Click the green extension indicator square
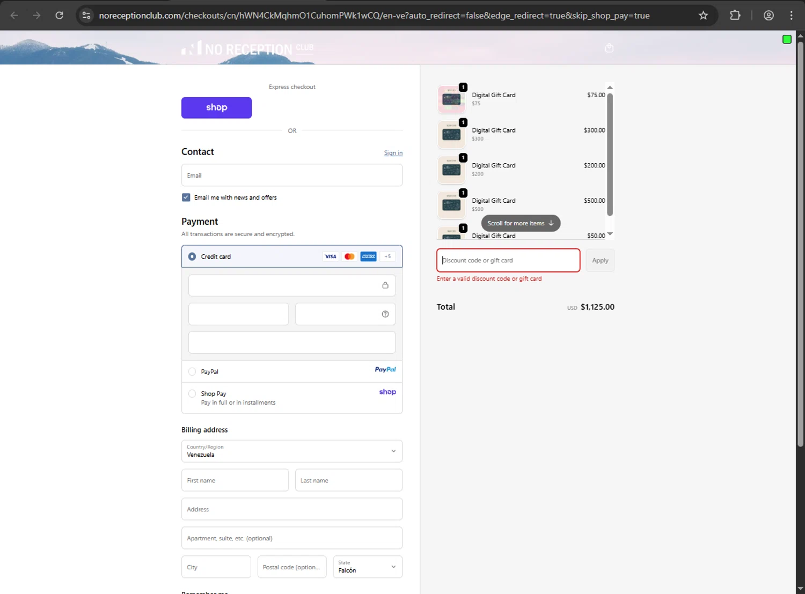Image resolution: width=805 pixels, height=594 pixels. tap(787, 39)
